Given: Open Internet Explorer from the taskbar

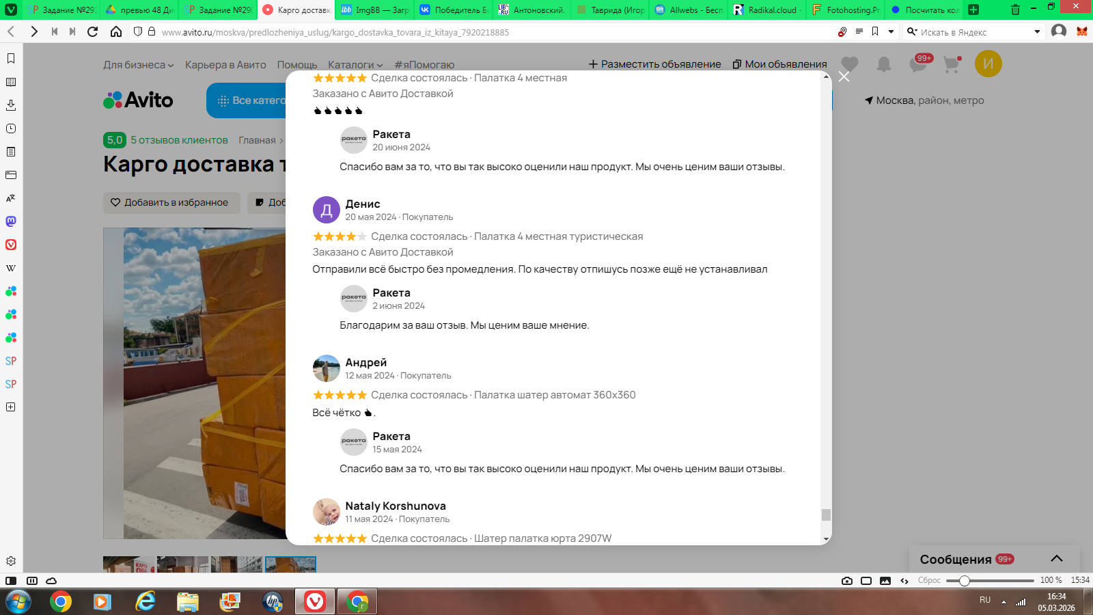Looking at the screenshot, I should point(145,601).
